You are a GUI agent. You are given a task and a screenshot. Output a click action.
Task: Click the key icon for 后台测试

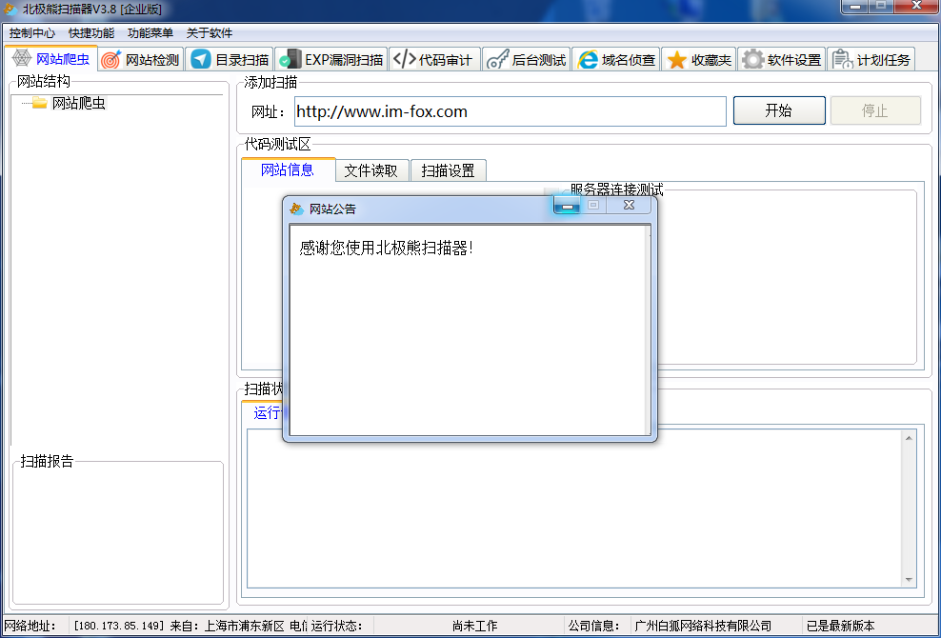(497, 60)
